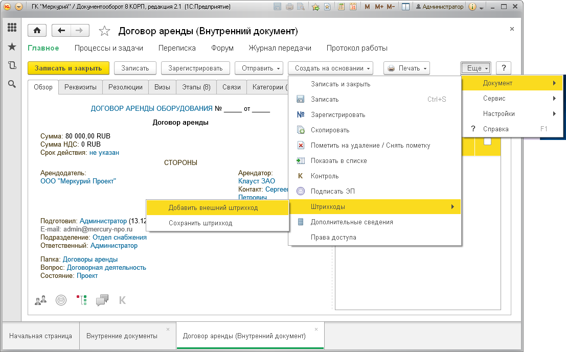This screenshot has width=566, height=352.
Task: Open process tree icon below overview
Action: 82,300
